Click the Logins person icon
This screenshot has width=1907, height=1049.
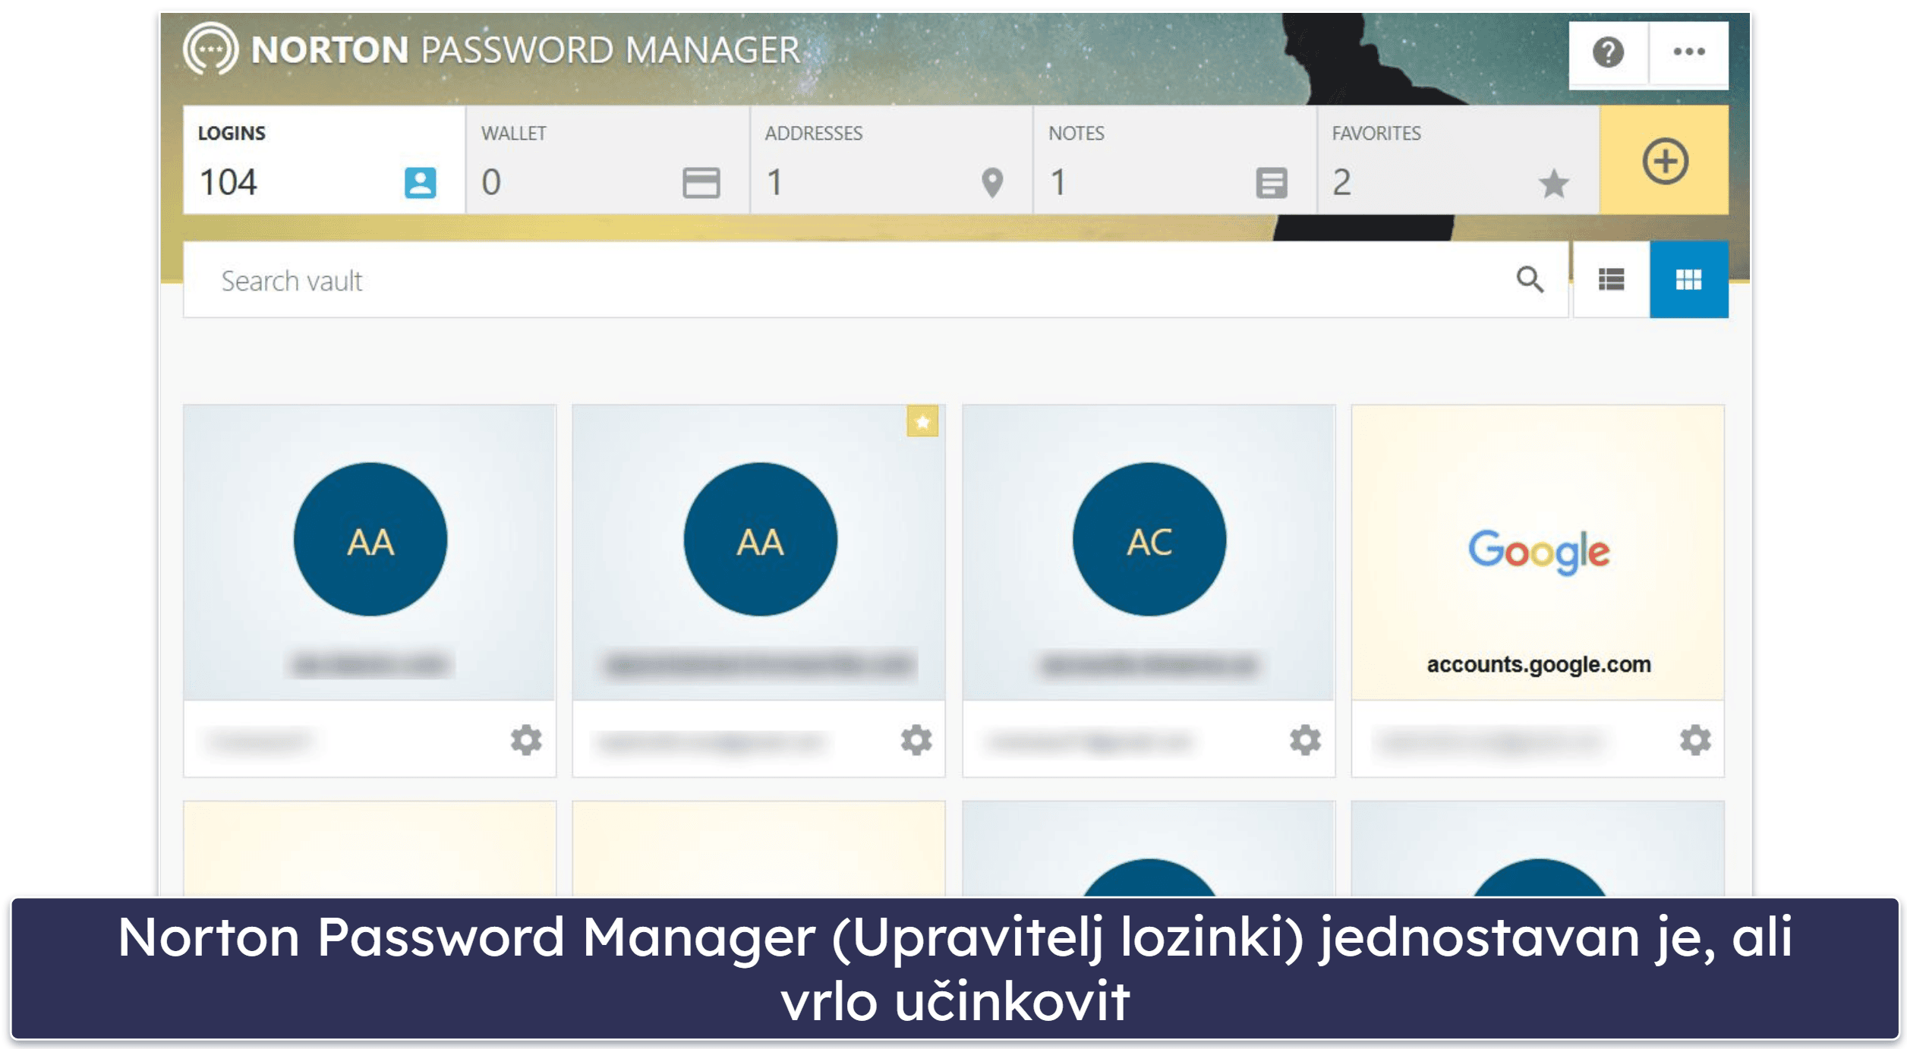coord(420,183)
